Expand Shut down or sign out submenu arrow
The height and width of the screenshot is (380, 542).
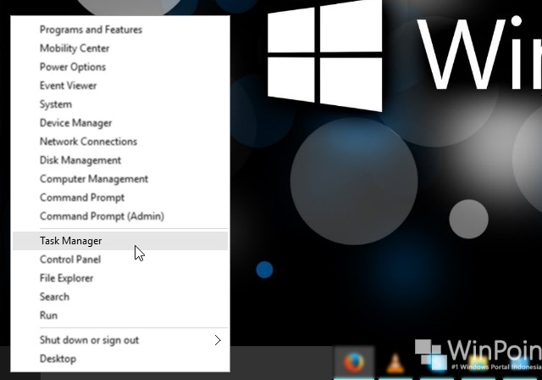pyautogui.click(x=218, y=340)
